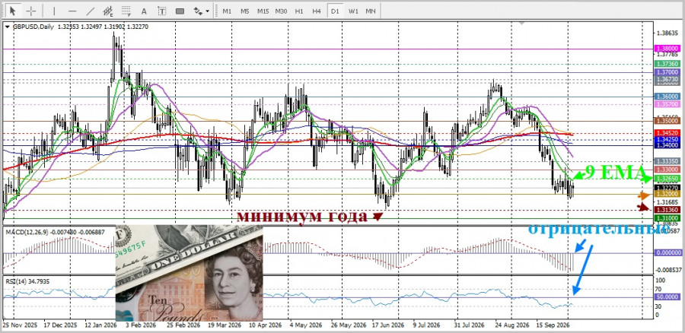Click the pink 1.35700 price label

667,104
